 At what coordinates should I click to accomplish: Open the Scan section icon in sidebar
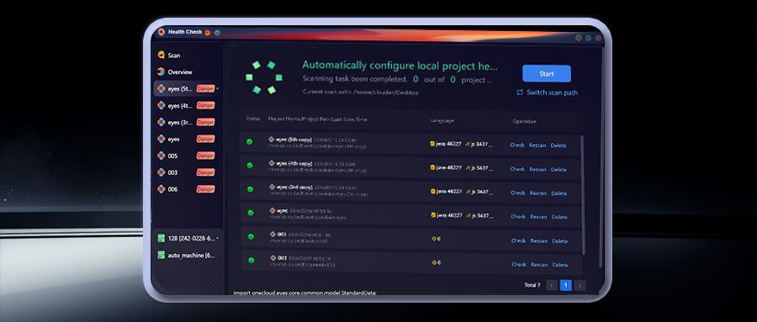point(161,55)
